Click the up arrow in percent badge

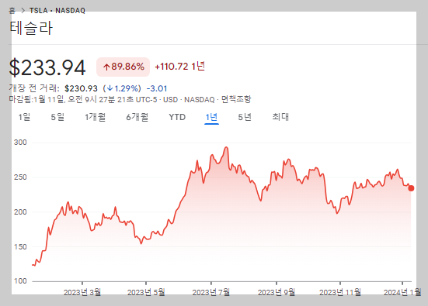[x=106, y=67]
